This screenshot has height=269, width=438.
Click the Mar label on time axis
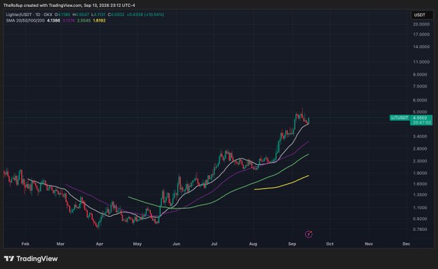click(61, 244)
